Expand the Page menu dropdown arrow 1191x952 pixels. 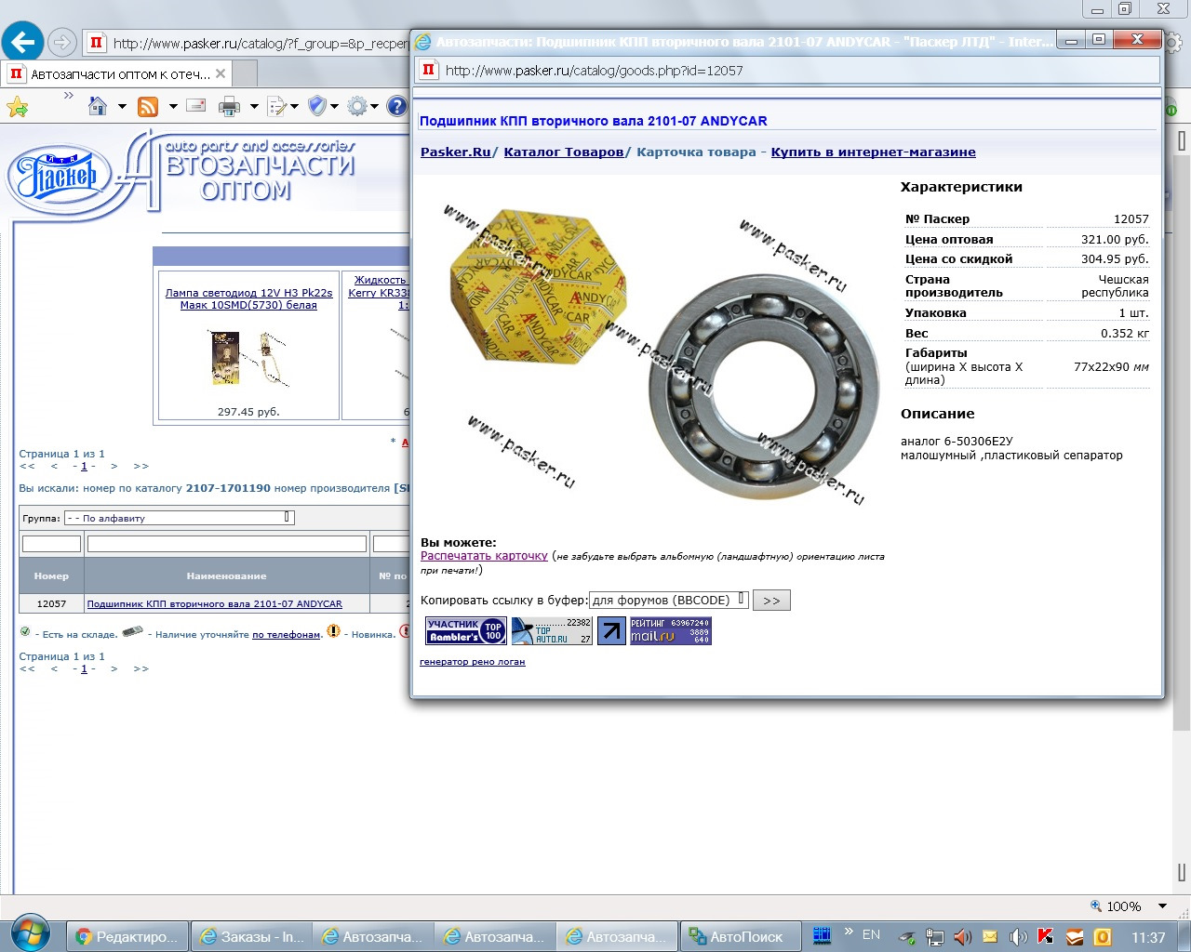[x=294, y=107]
